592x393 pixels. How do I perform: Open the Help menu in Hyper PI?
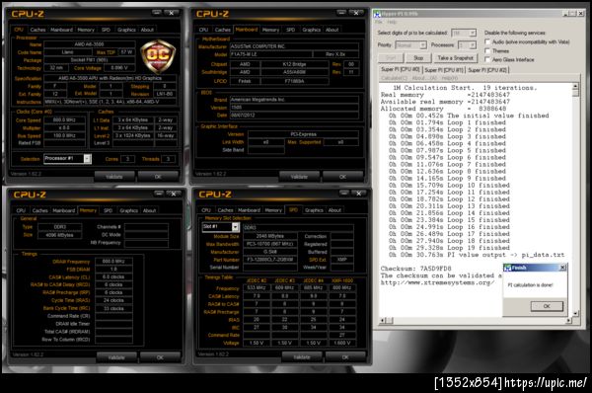point(392,23)
